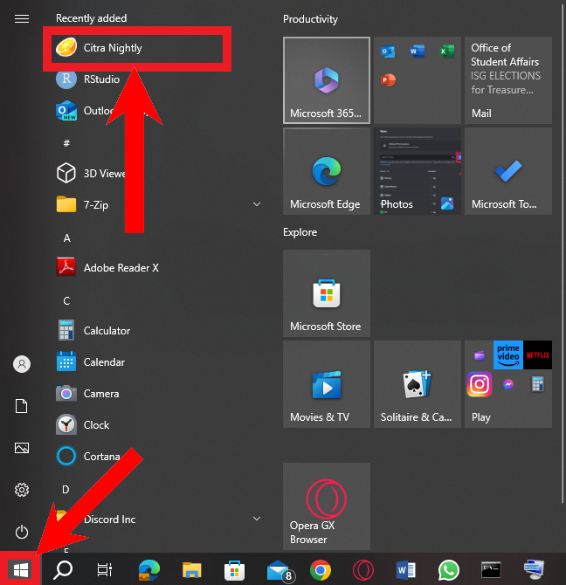Open WhatsApp from the taskbar

448,569
